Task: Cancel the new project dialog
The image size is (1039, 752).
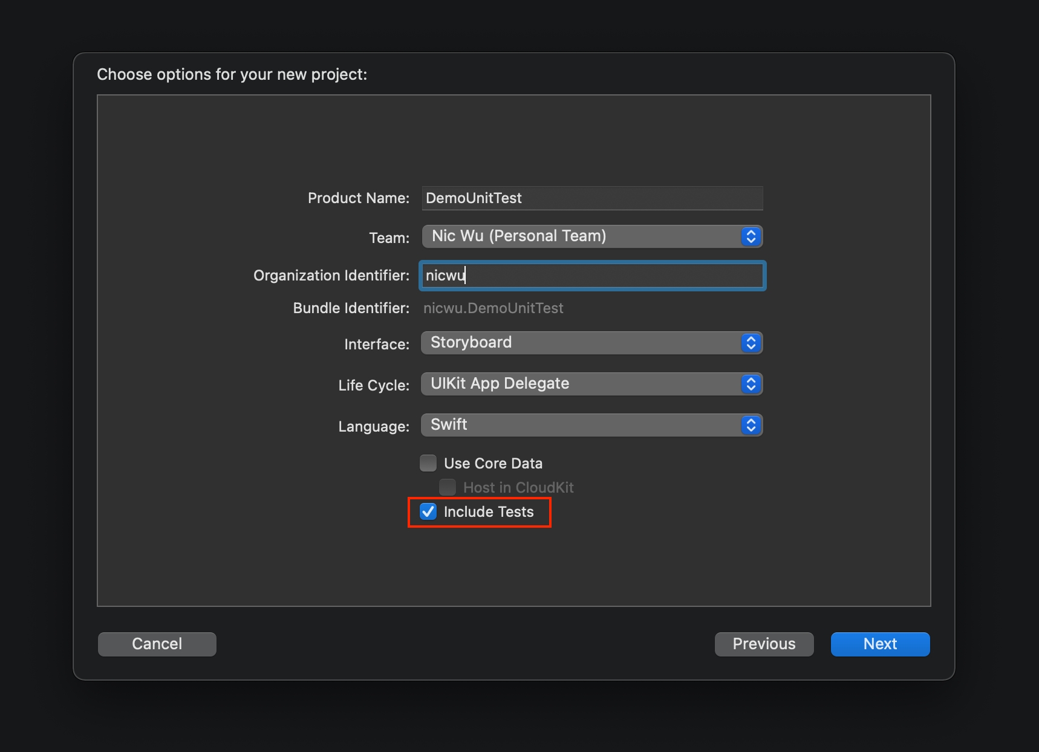Action: 157,644
